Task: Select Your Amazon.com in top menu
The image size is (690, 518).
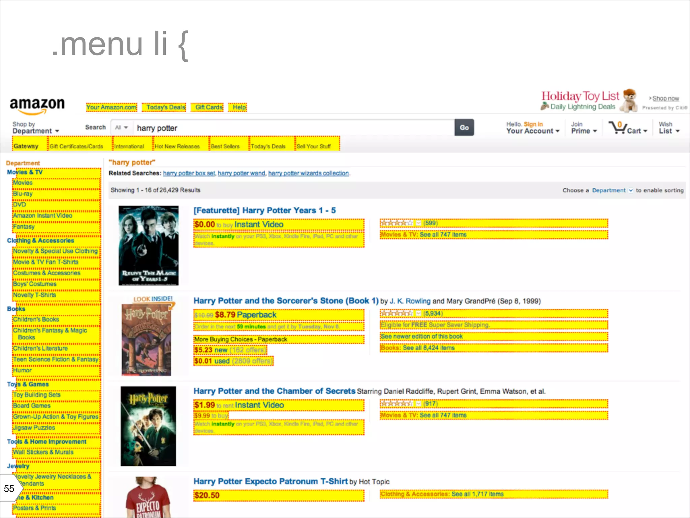Action: pyautogui.click(x=112, y=107)
